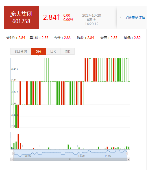The width and height of the screenshot is (150, 170).
Task: Click the left scroll arrow of the timeline scrollbar
Action: coord(12,159)
